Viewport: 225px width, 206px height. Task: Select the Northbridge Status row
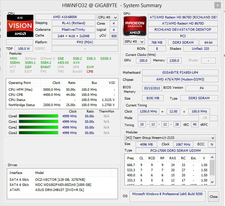tap(62, 105)
